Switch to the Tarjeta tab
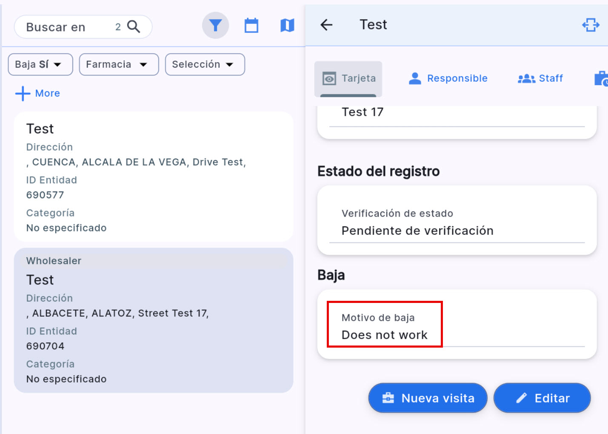608x434 pixels. click(348, 79)
